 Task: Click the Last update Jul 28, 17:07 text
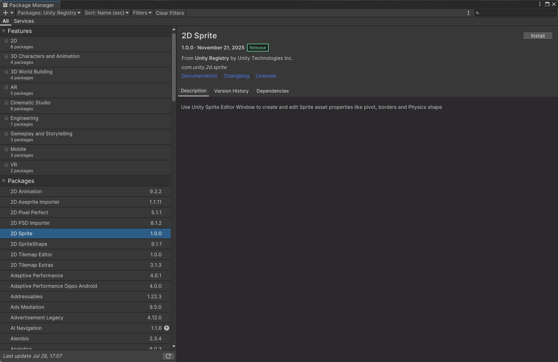click(33, 356)
